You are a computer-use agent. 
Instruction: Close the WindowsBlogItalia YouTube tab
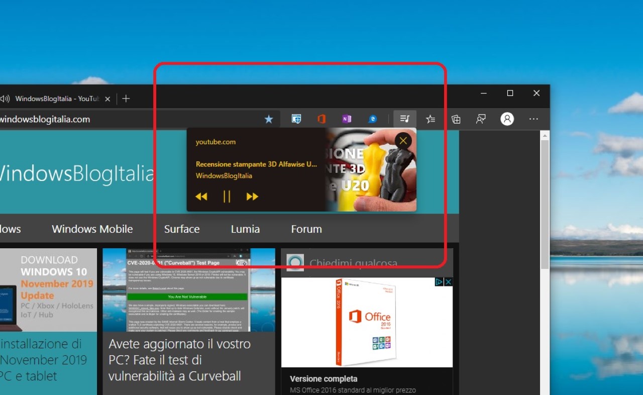[x=107, y=98]
